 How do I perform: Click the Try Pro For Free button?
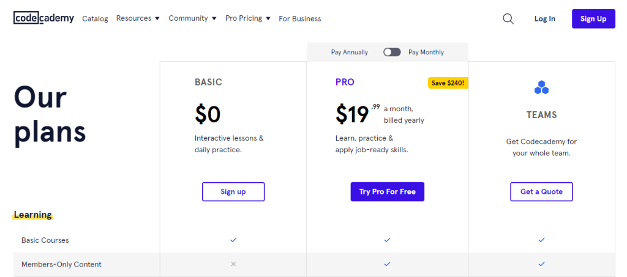[387, 191]
